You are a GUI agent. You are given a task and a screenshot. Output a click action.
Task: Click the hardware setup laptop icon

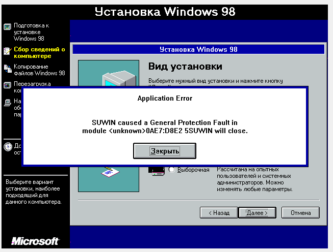(x=7, y=103)
